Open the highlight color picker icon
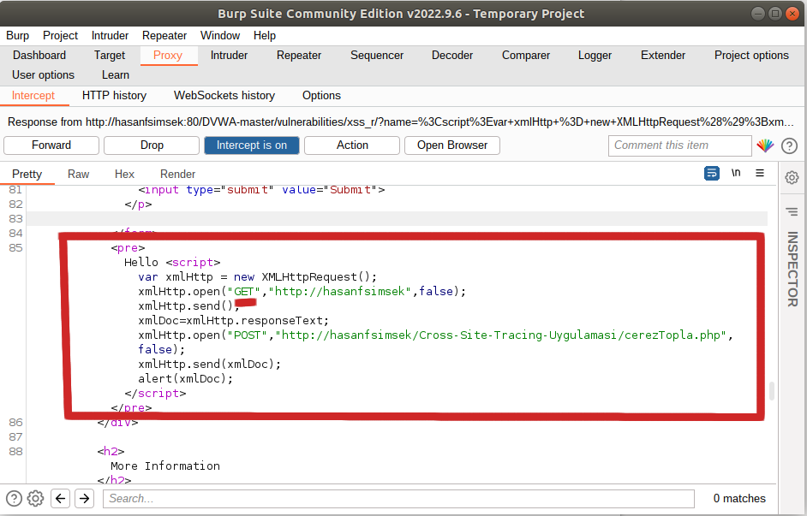 point(765,145)
